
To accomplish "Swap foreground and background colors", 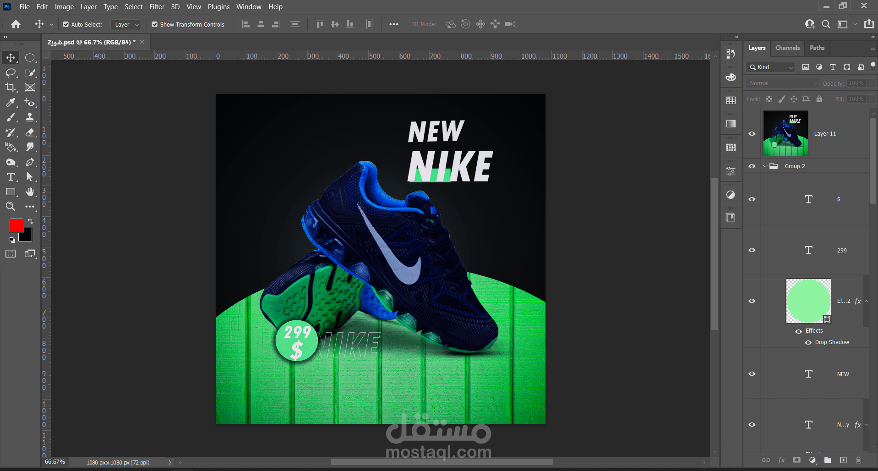I will coord(30,221).
